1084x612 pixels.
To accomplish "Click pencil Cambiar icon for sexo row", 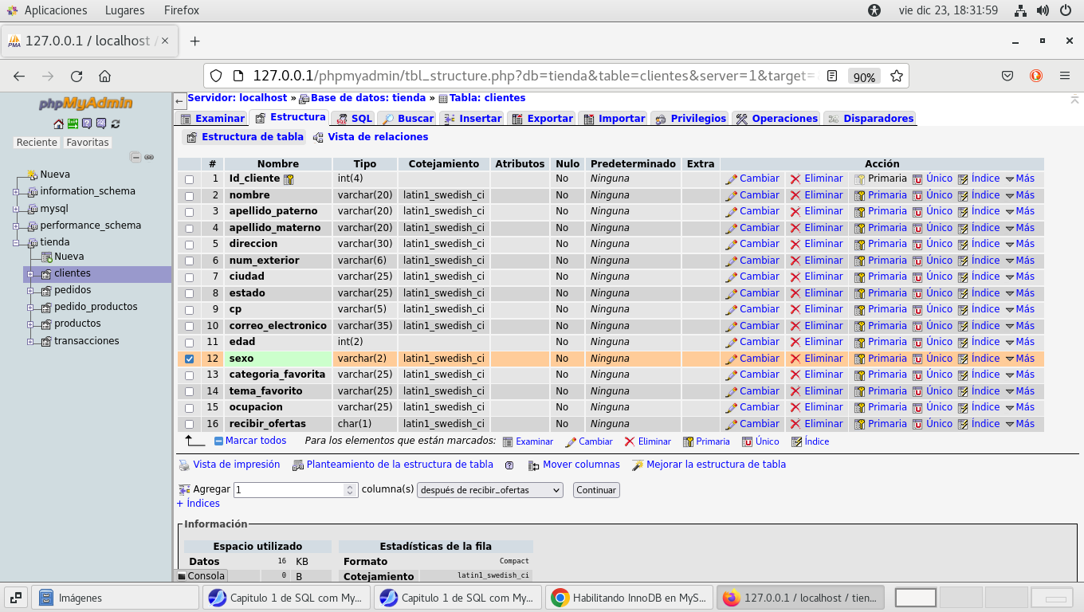I will [731, 359].
